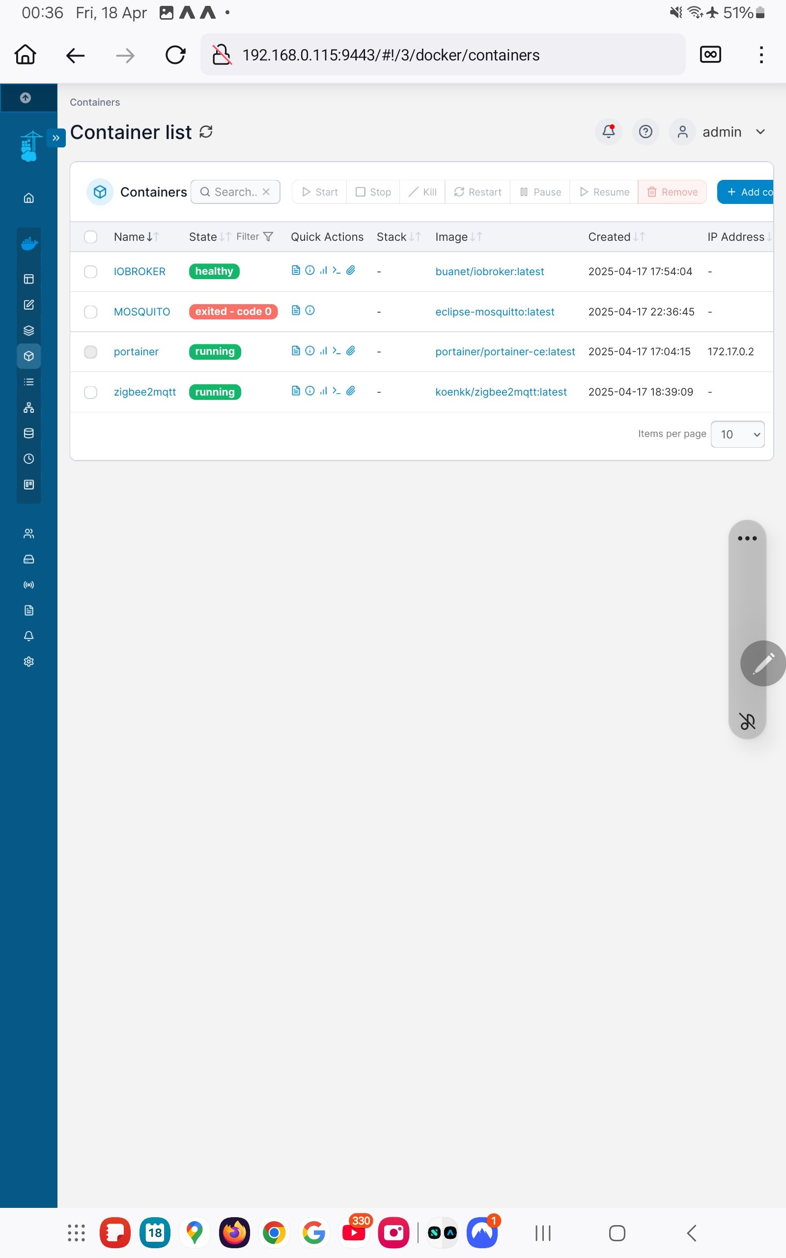
Task: Tick the MOSQUITO row checkbox
Action: (x=90, y=312)
